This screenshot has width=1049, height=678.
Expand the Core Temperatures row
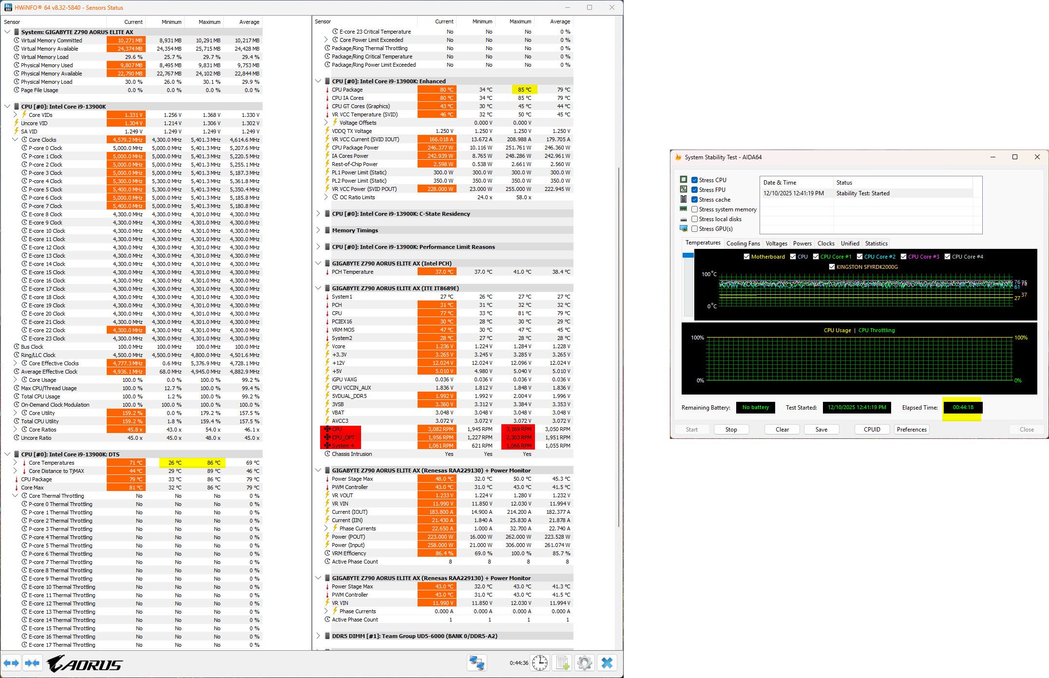coord(16,463)
